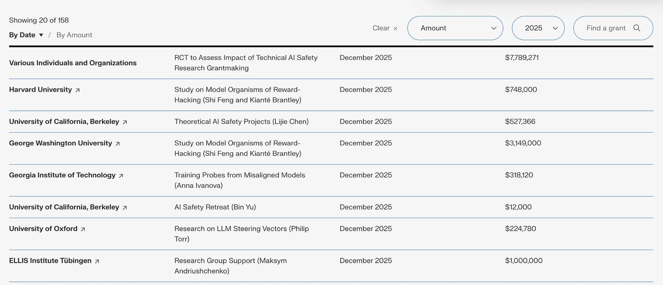Click Training Probes from Misaligned Models text
The height and width of the screenshot is (285, 663).
240,180
